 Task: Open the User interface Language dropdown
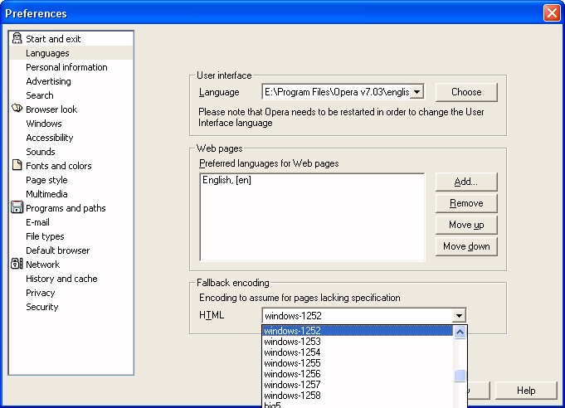417,92
